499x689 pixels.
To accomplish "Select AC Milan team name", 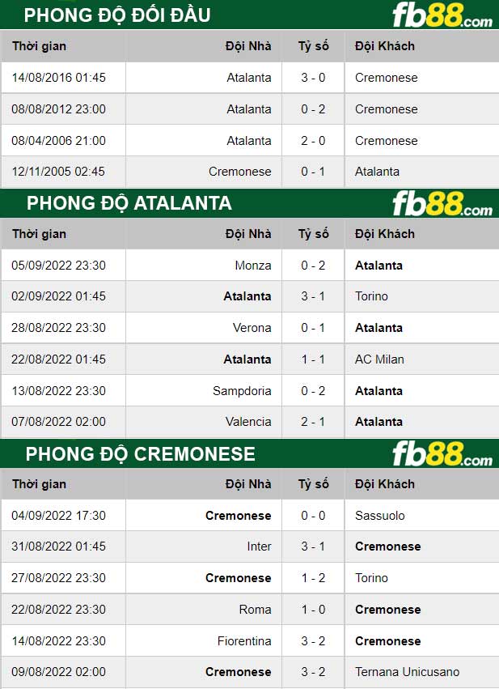I will point(379,359).
